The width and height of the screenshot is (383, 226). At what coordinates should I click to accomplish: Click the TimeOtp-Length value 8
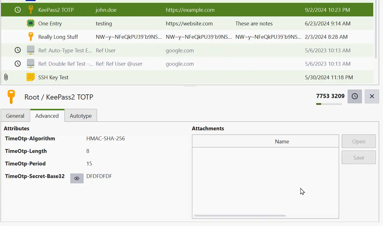point(88,151)
